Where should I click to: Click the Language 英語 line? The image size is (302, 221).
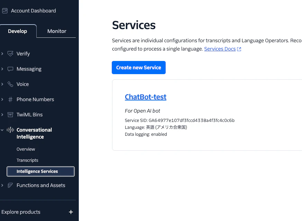tap(156, 127)
